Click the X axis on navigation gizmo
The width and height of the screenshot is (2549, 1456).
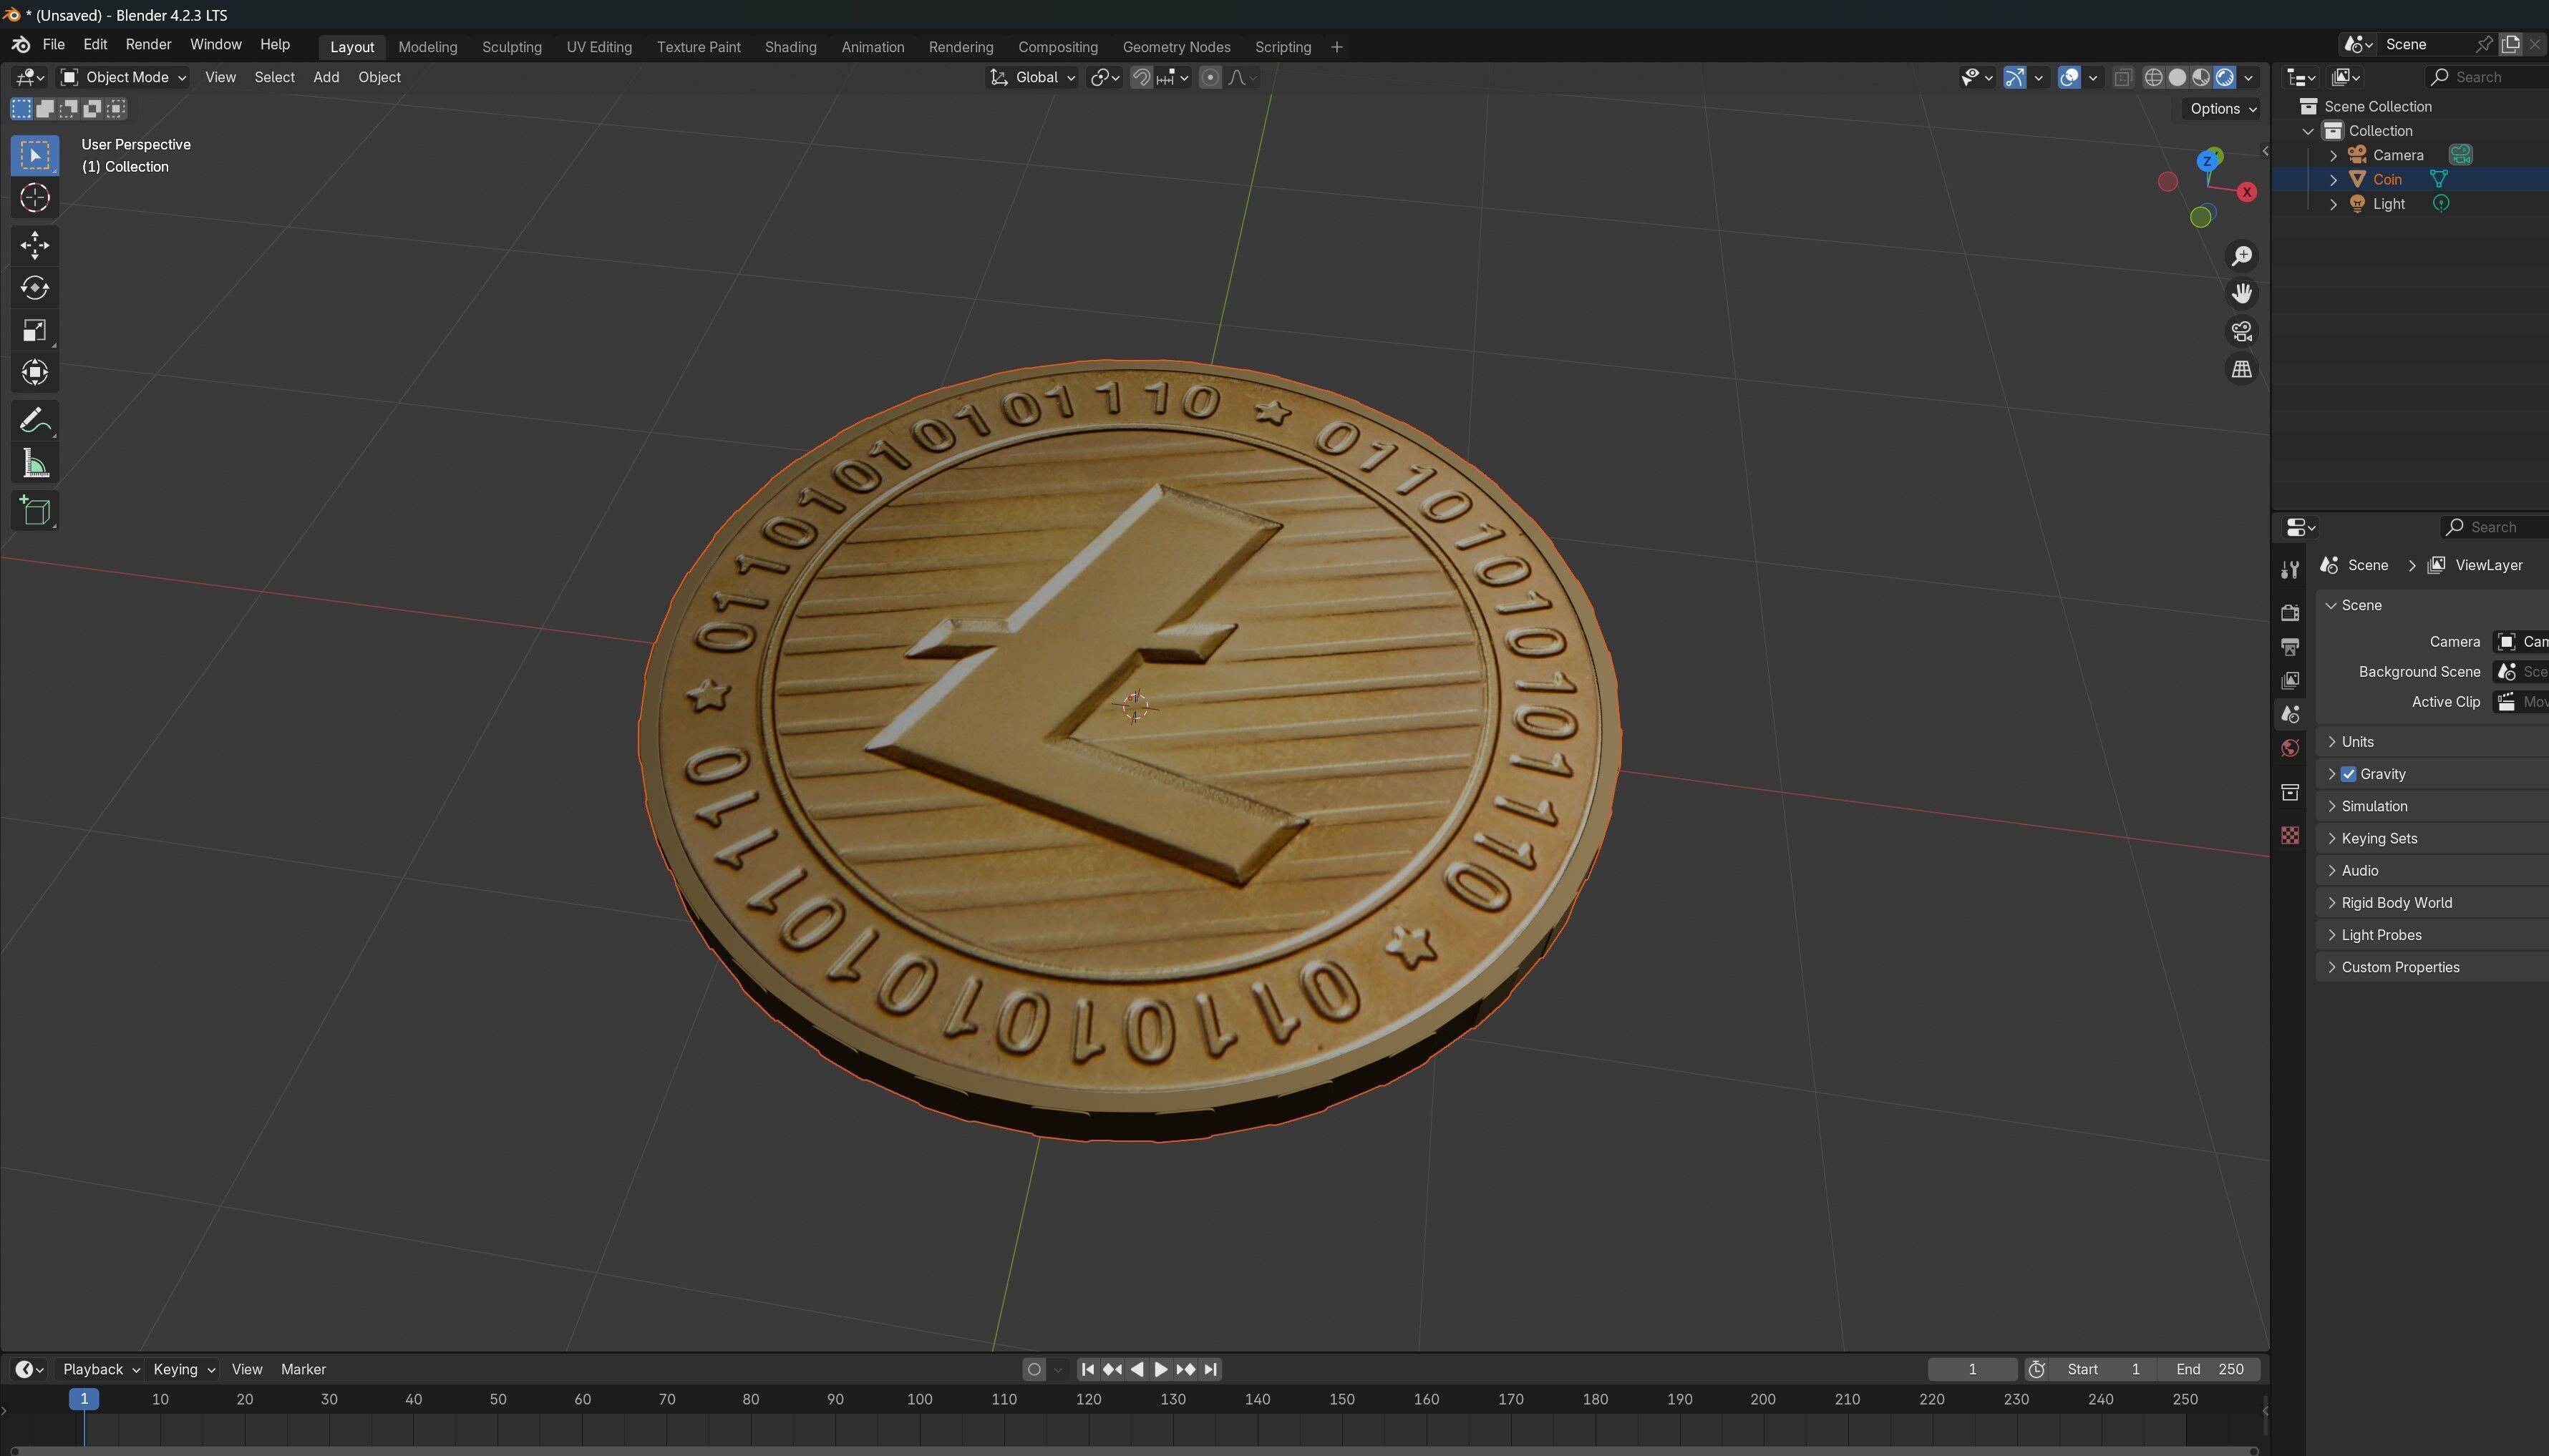click(2247, 192)
